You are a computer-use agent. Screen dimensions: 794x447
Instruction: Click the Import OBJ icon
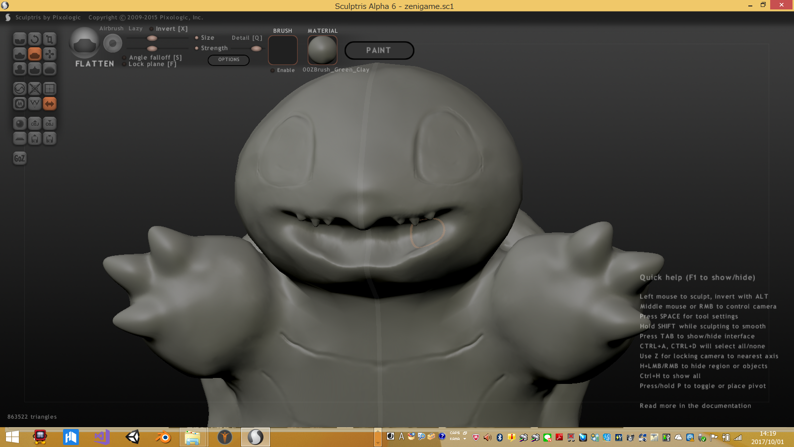pos(35,124)
